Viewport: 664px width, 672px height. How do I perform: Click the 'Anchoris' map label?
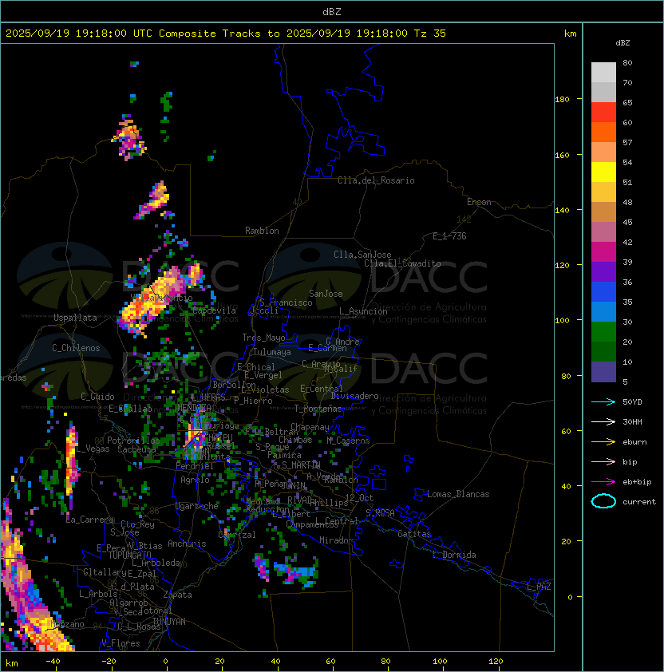click(187, 544)
